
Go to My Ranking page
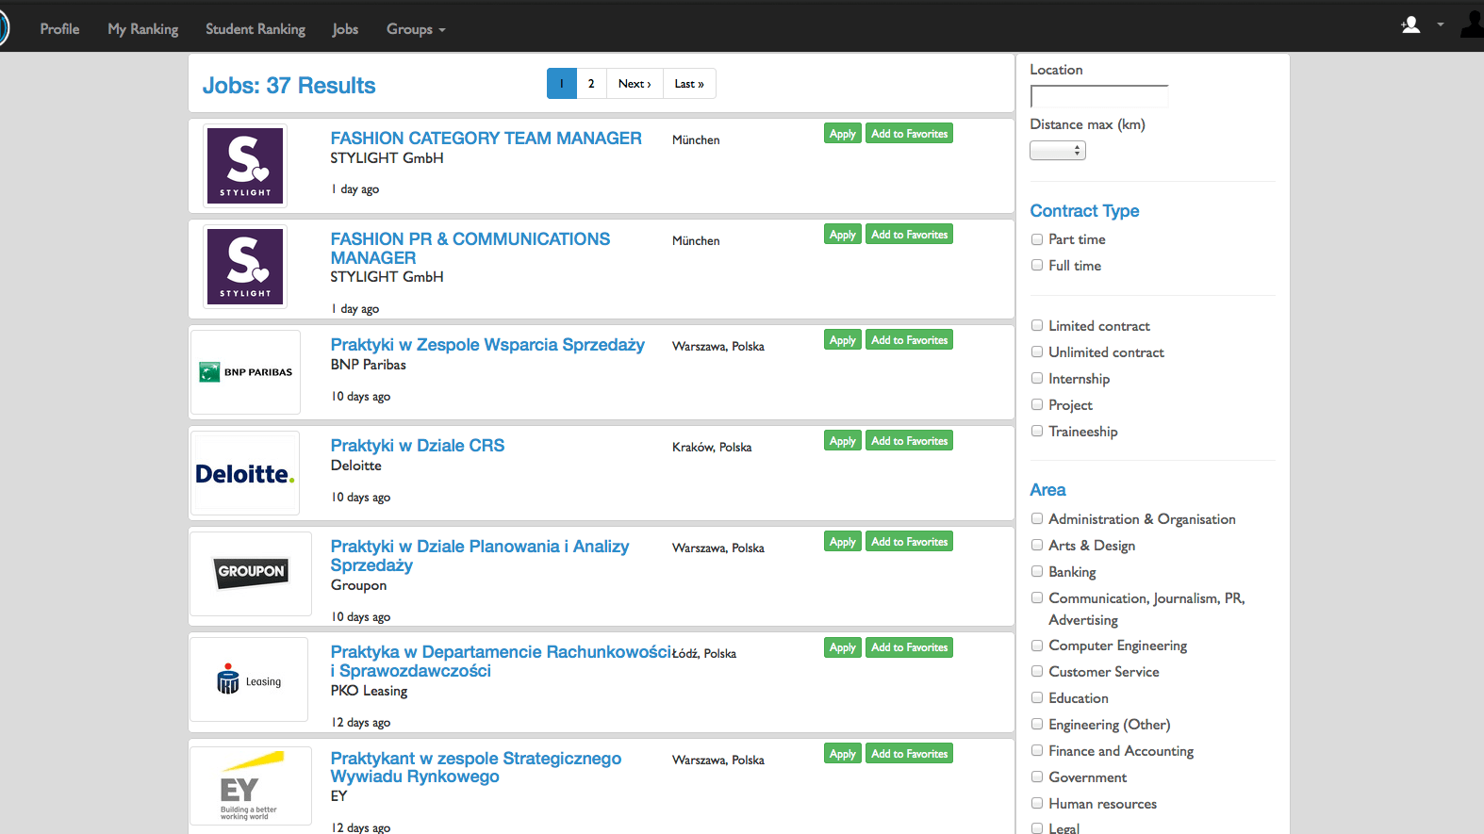click(x=142, y=29)
